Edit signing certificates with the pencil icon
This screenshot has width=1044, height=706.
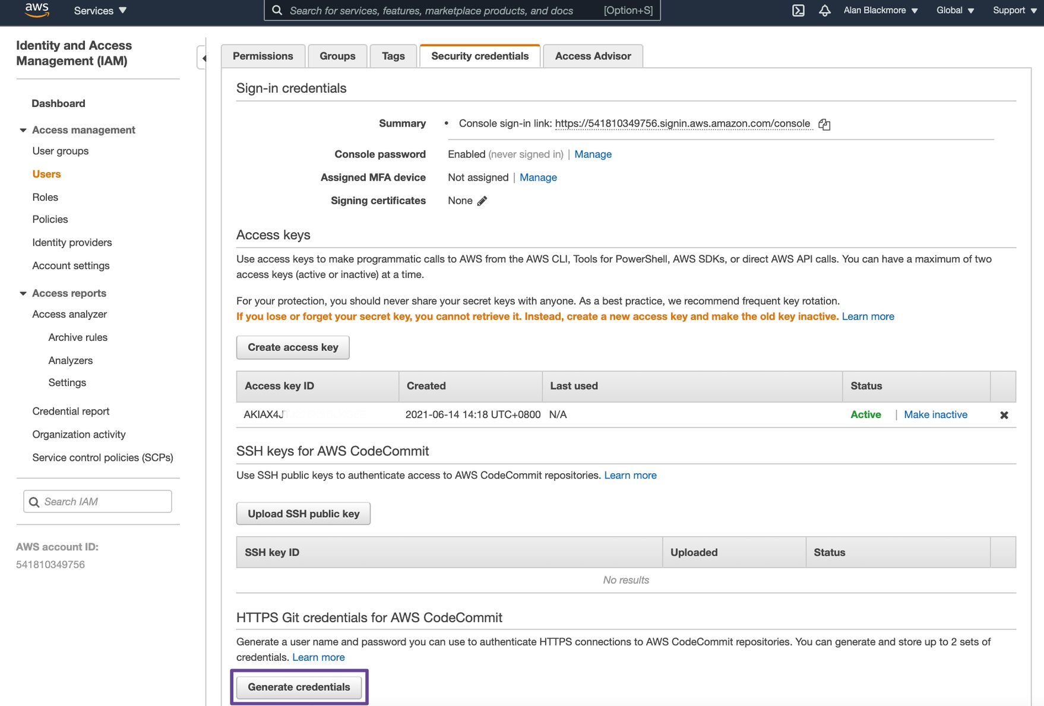point(482,201)
